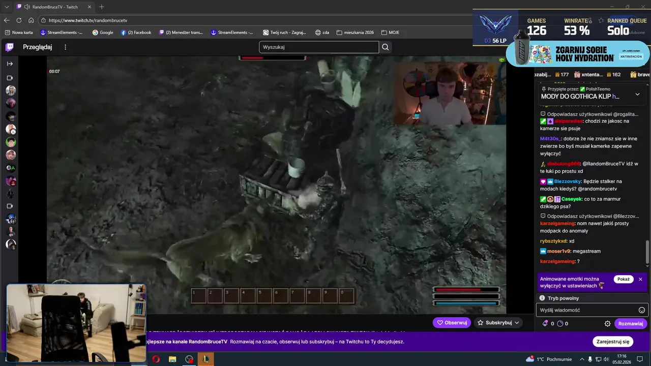
Task: Open a new browser tab with plus
Action: [102, 7]
